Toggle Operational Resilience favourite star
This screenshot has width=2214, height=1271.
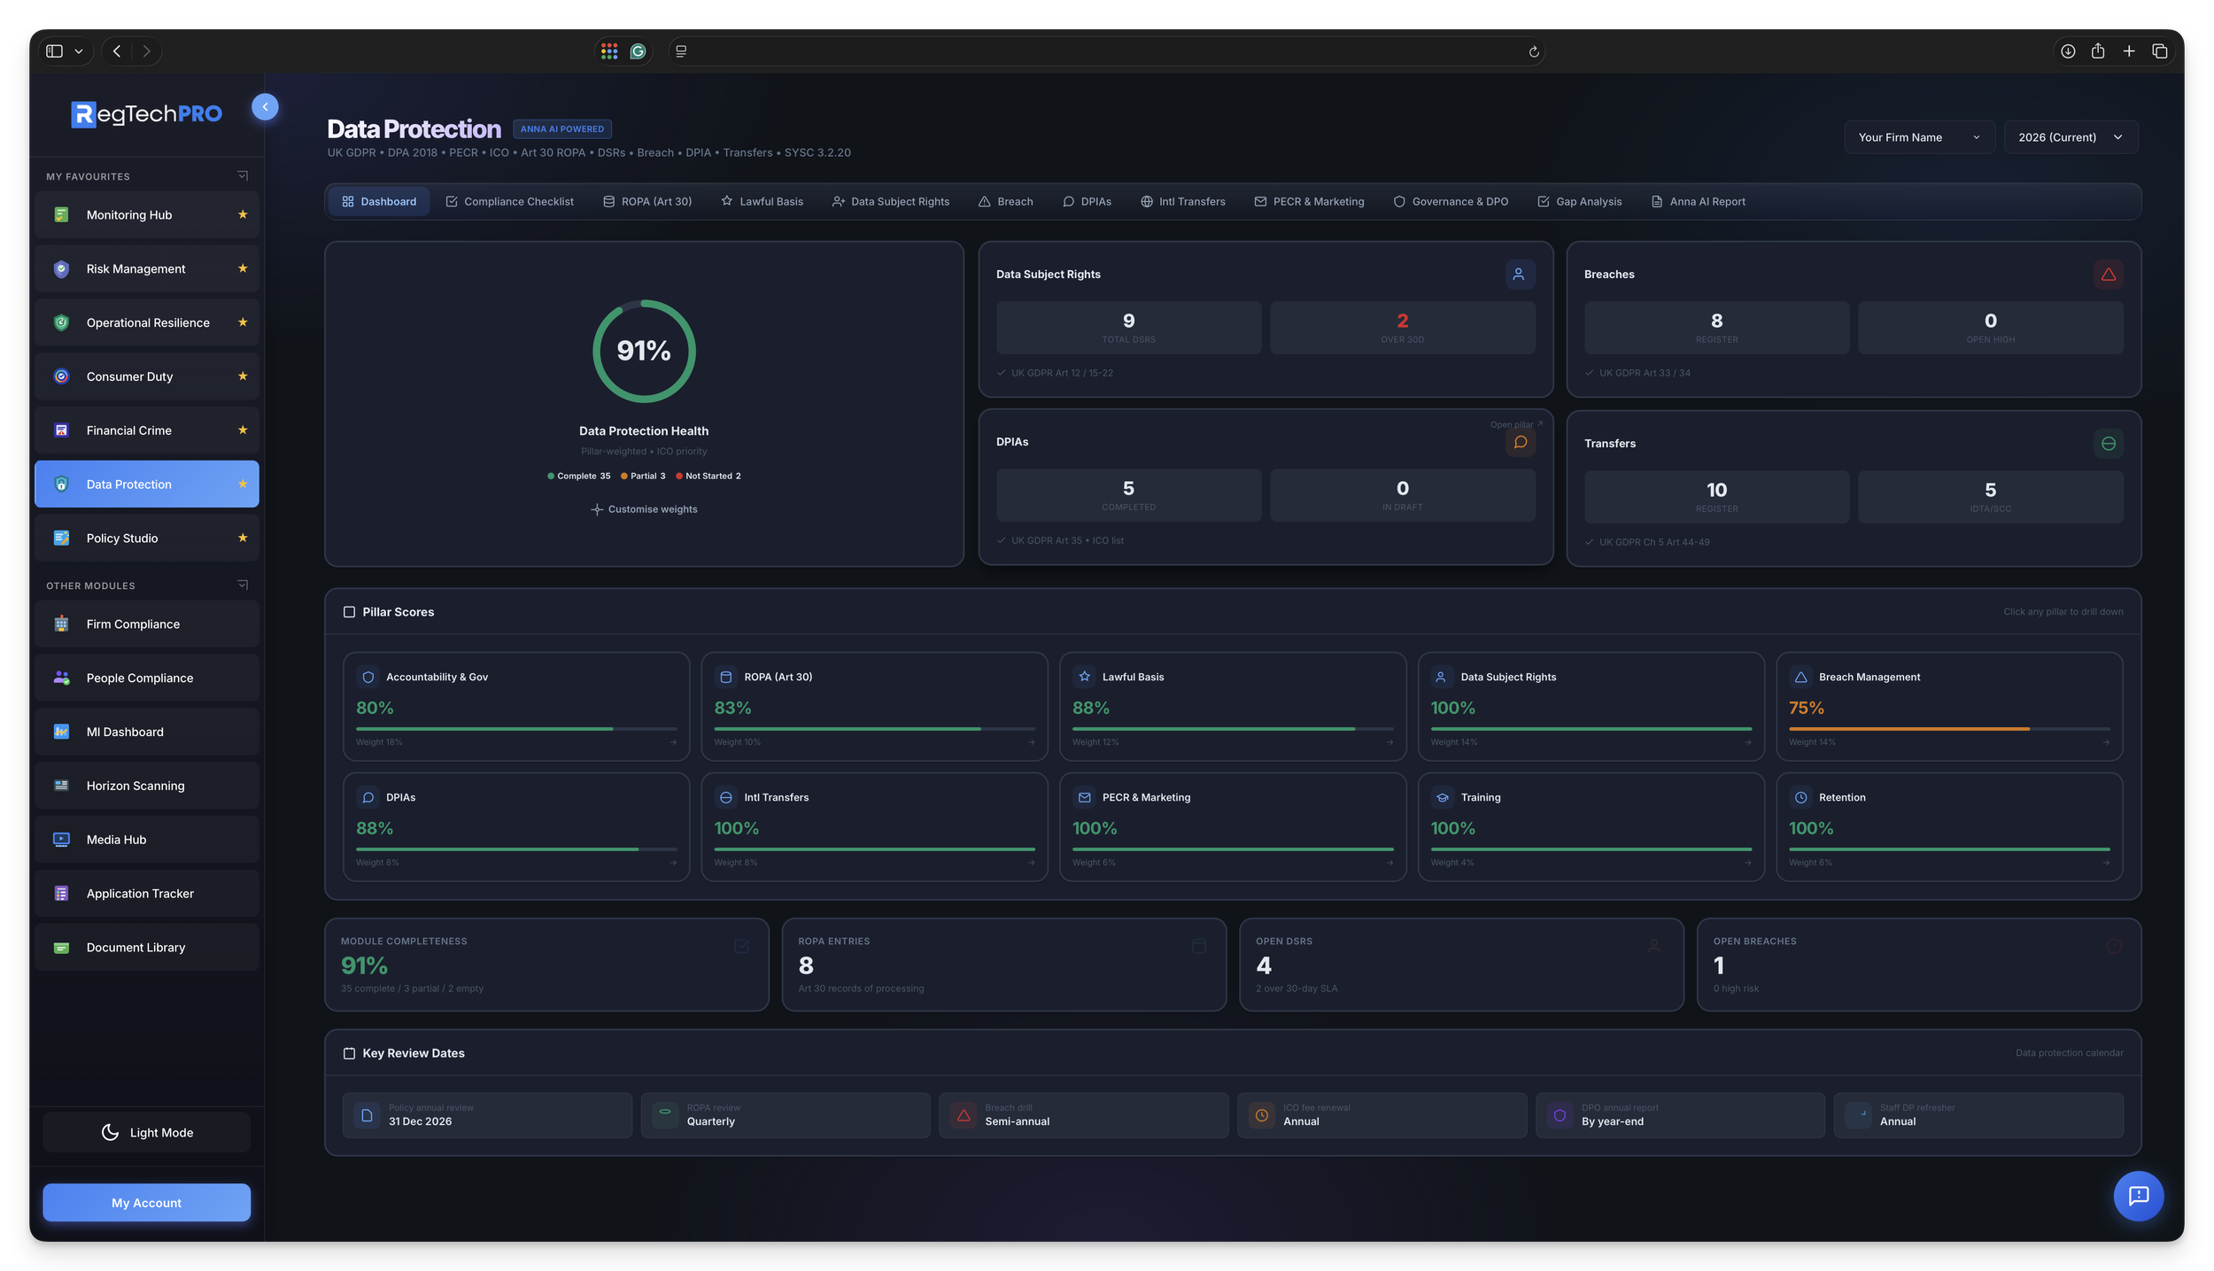[243, 322]
